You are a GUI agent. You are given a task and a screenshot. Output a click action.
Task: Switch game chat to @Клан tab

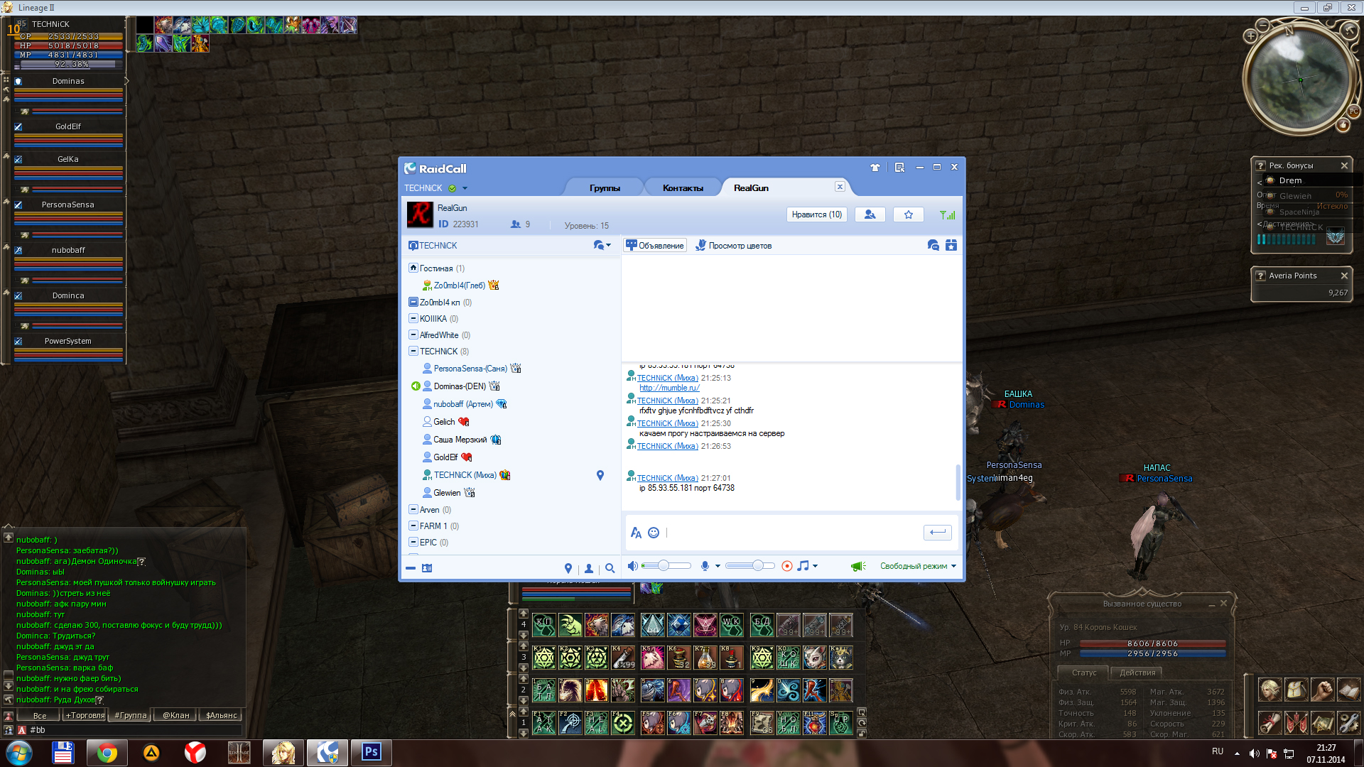pyautogui.click(x=175, y=715)
